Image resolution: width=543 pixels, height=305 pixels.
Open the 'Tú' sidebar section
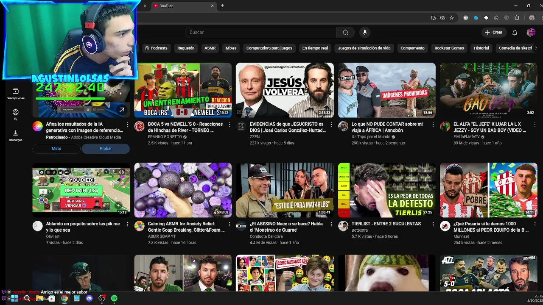(x=15, y=115)
